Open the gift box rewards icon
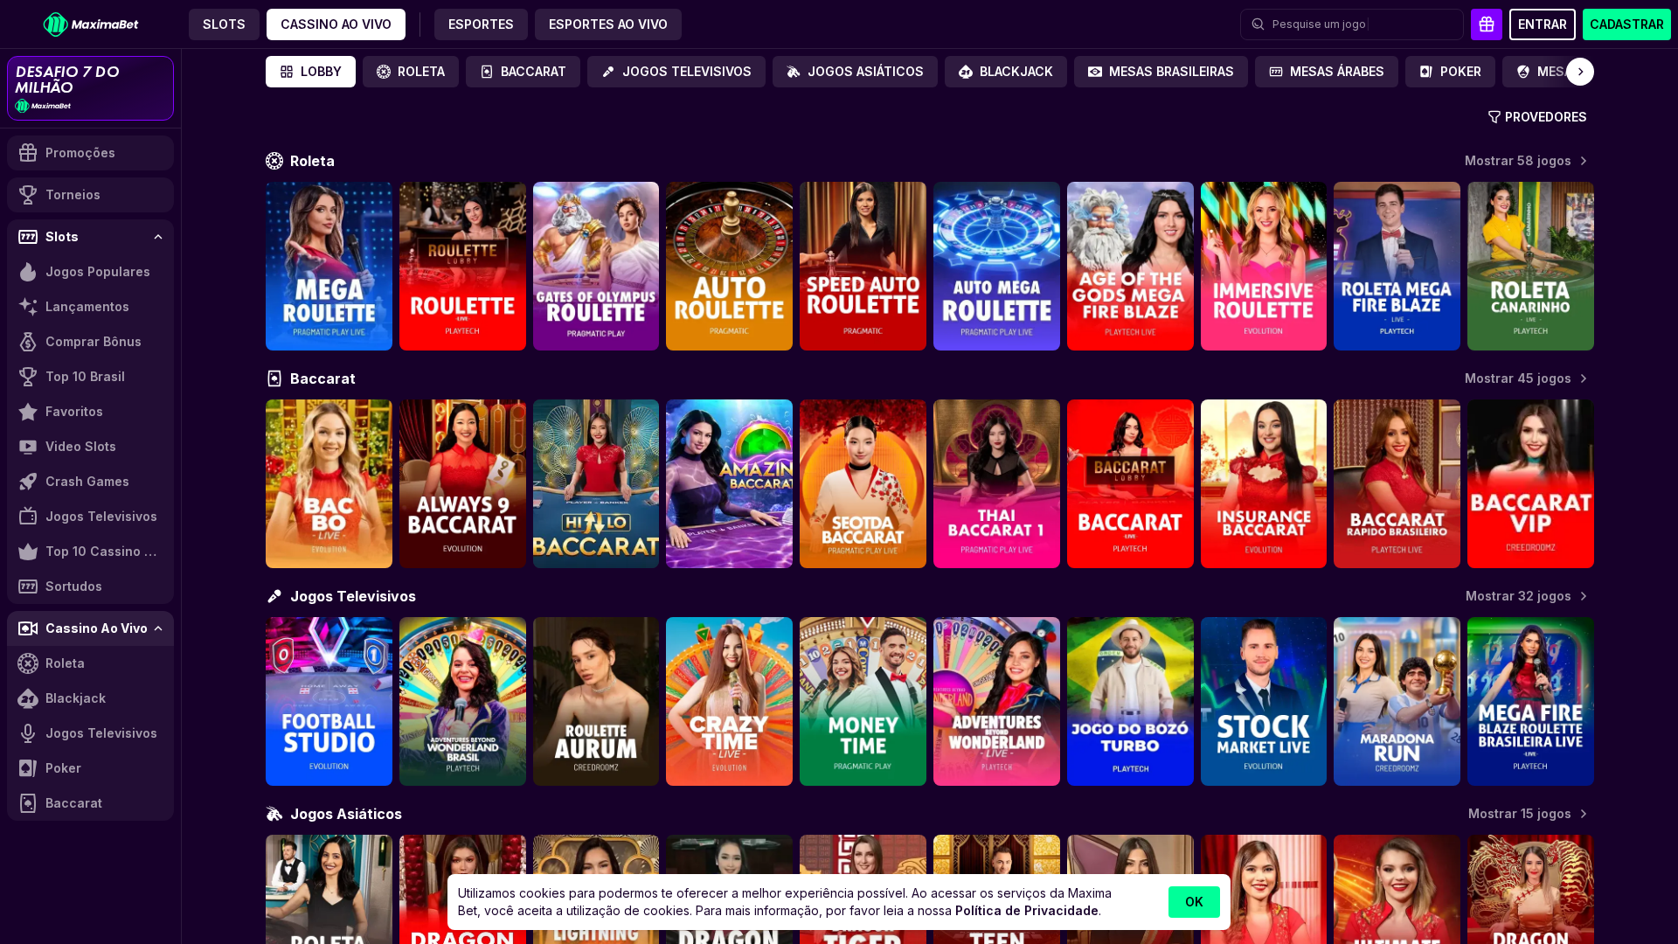 pyautogui.click(x=1487, y=24)
